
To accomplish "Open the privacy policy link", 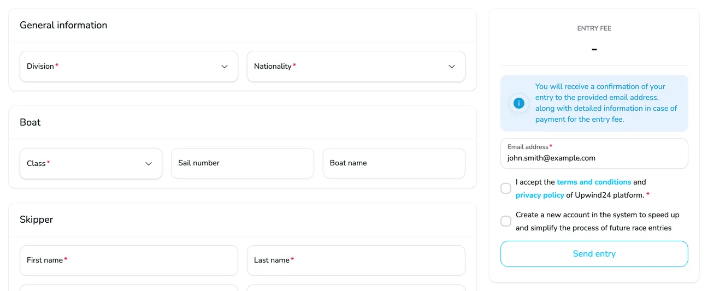I will [x=540, y=195].
